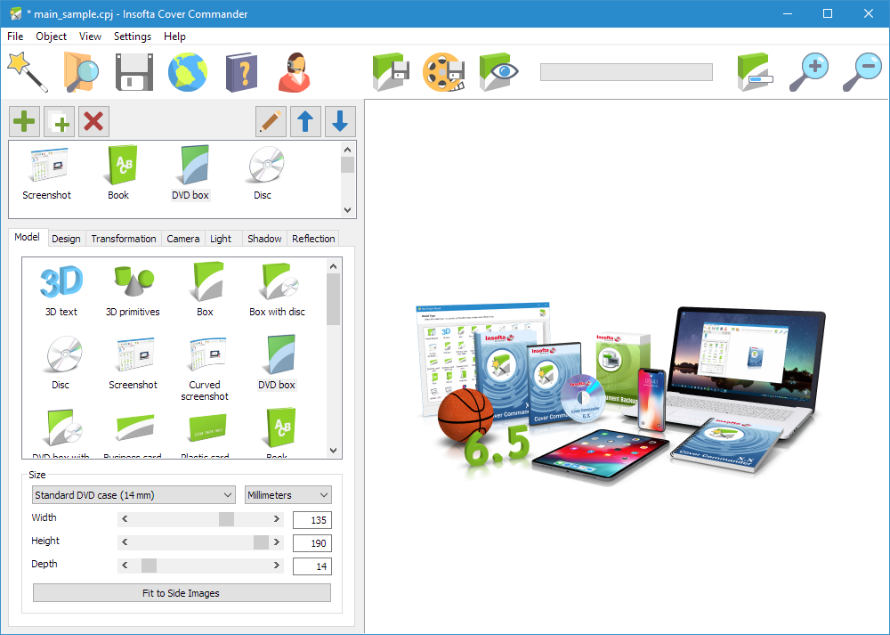This screenshot has width=890, height=635.
Task: Select Screenshot object in object list
Action: pos(46,174)
